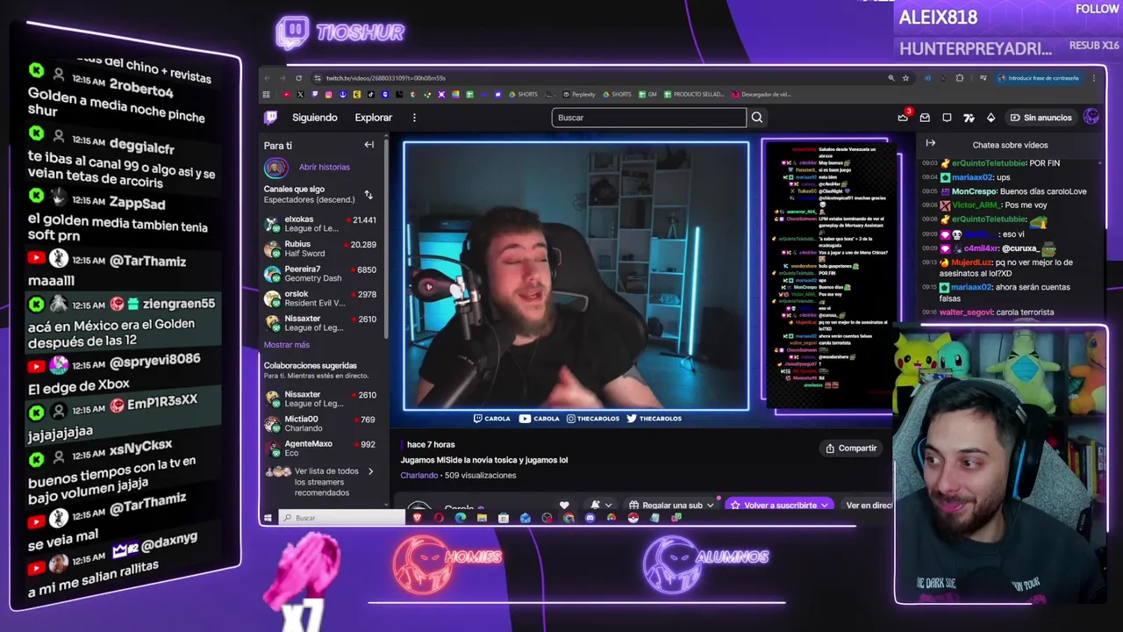Open AgenteMaxo Eco channel
The height and width of the screenshot is (632, 1123).
pyautogui.click(x=320, y=448)
